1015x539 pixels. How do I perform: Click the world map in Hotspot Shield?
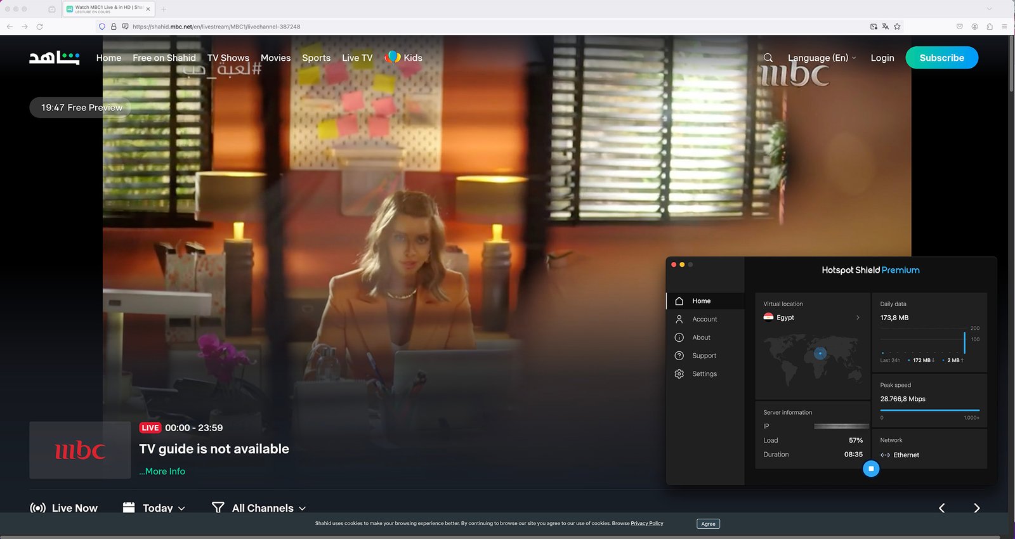[x=812, y=359]
